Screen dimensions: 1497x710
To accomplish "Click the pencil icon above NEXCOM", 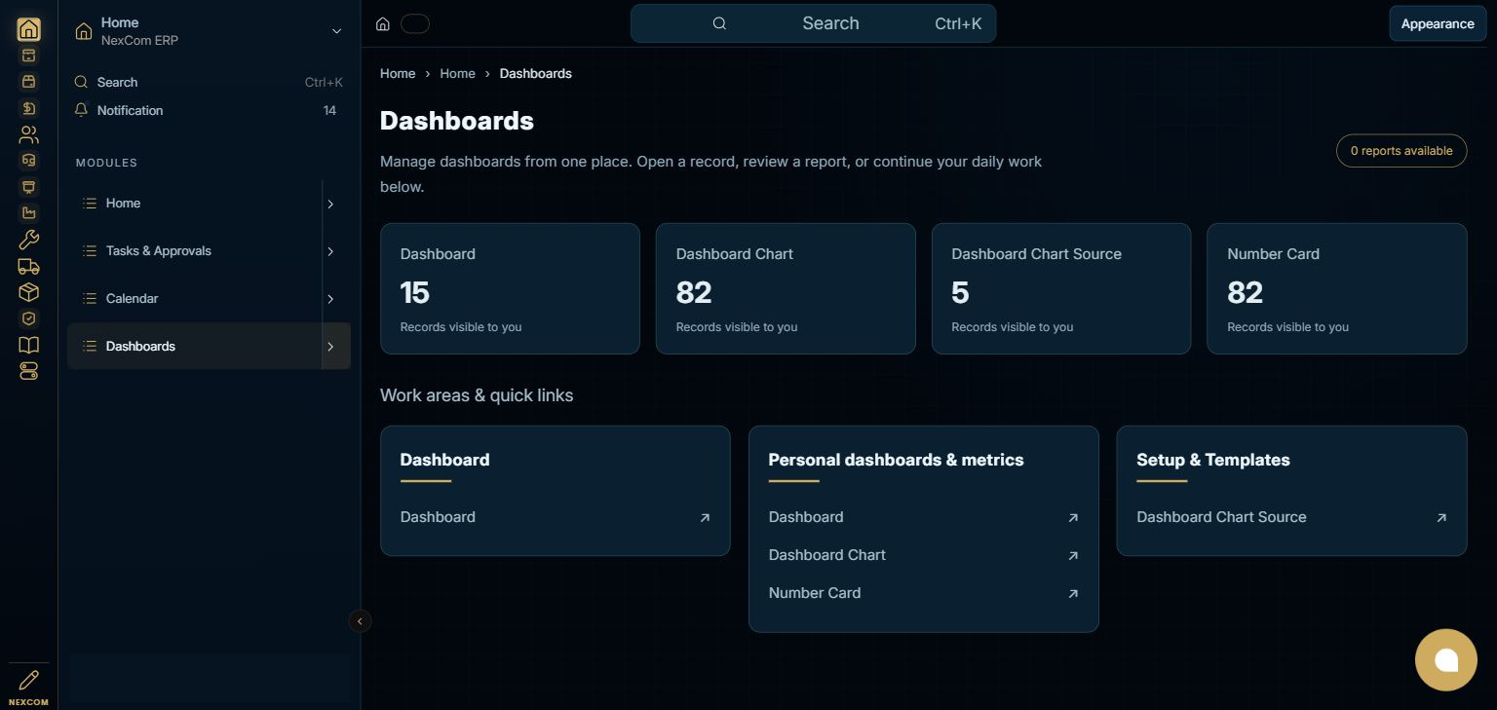I will click(x=29, y=680).
